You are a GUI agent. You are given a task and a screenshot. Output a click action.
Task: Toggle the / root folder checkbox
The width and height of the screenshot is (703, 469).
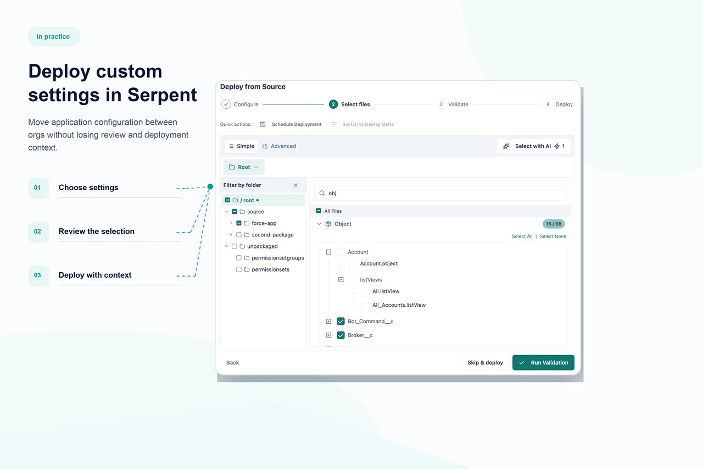pos(227,200)
